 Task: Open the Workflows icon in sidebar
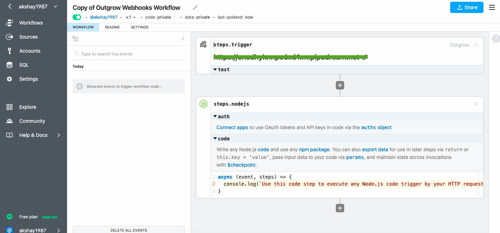(x=9, y=23)
